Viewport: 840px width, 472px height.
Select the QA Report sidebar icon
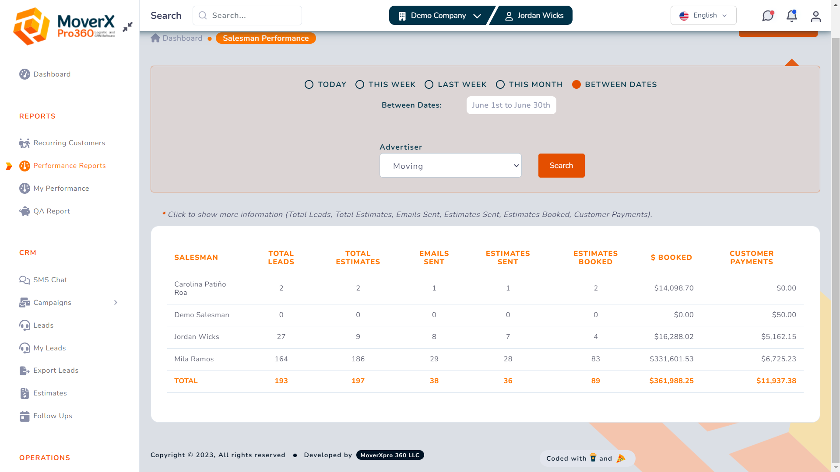pyautogui.click(x=25, y=211)
